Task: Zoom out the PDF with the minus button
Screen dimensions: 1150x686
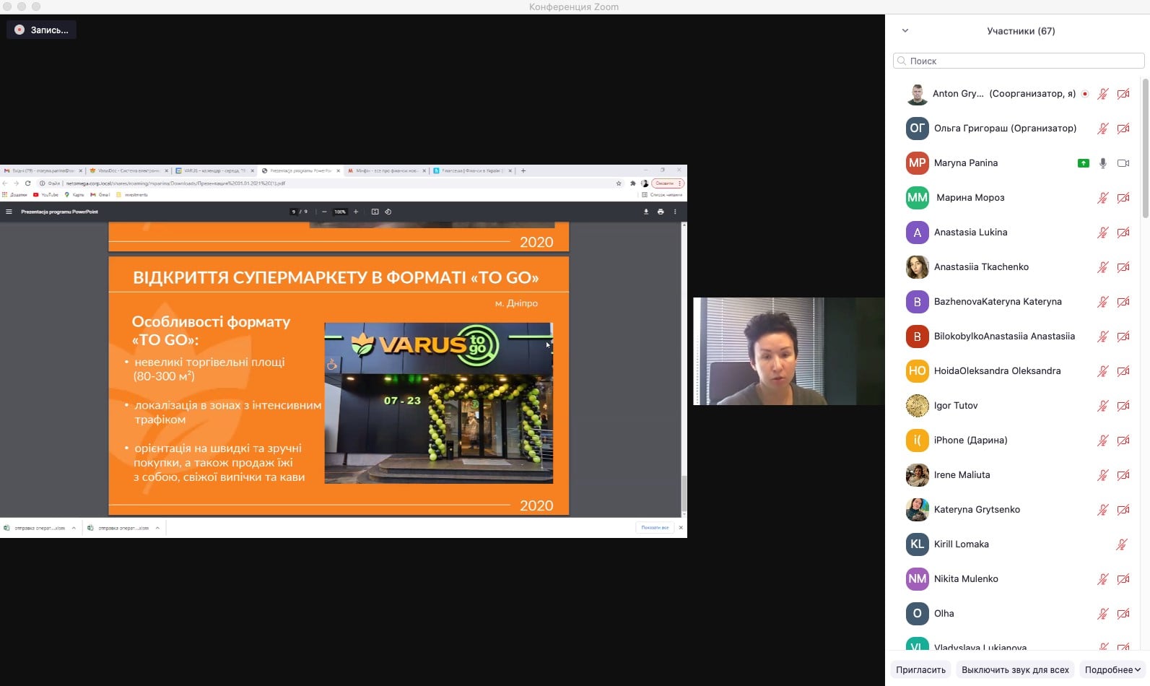Action: pos(324,212)
